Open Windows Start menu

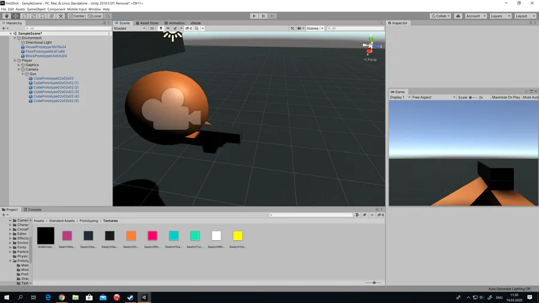click(x=7, y=298)
